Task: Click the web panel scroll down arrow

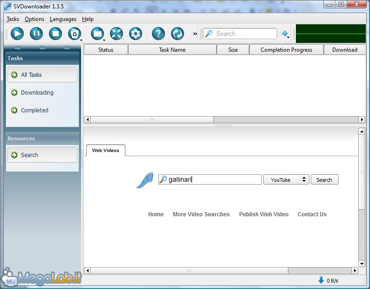Action: 362,263
